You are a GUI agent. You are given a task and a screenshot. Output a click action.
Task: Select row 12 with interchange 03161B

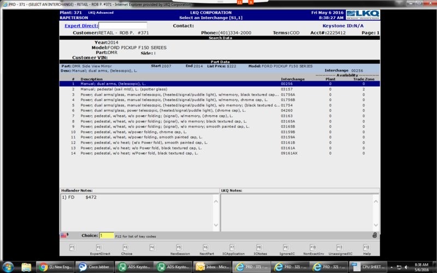(220, 143)
